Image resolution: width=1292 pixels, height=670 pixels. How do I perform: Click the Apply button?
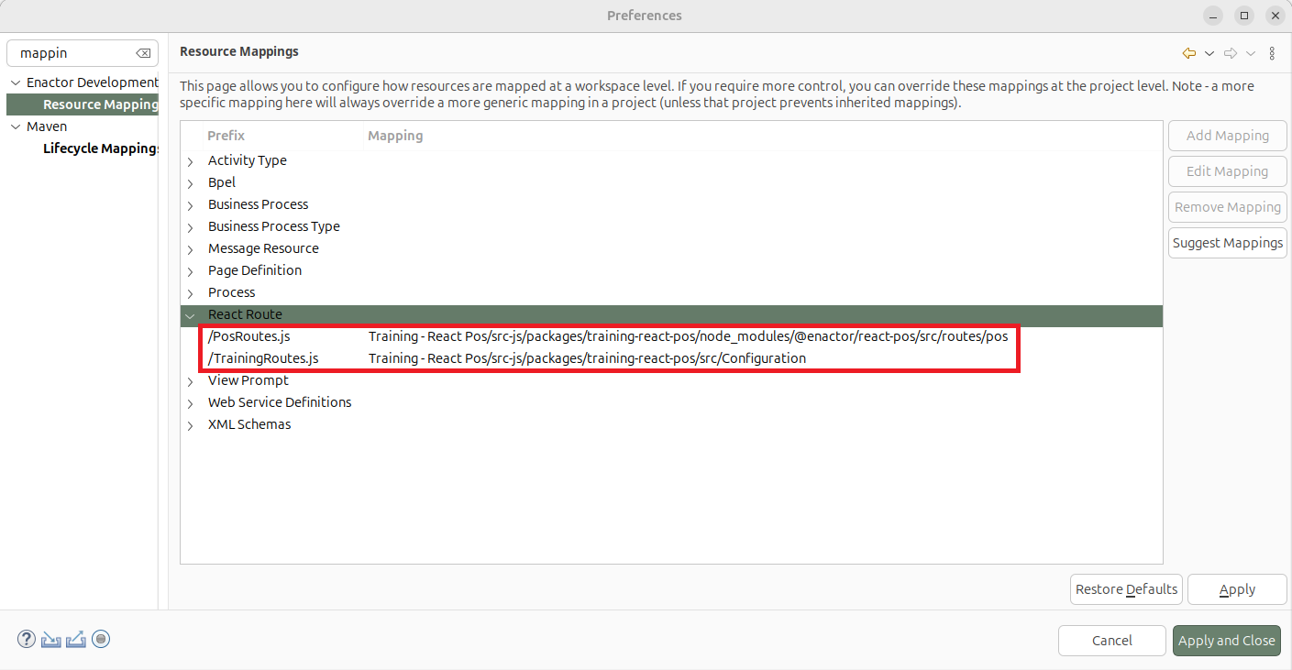(1237, 589)
